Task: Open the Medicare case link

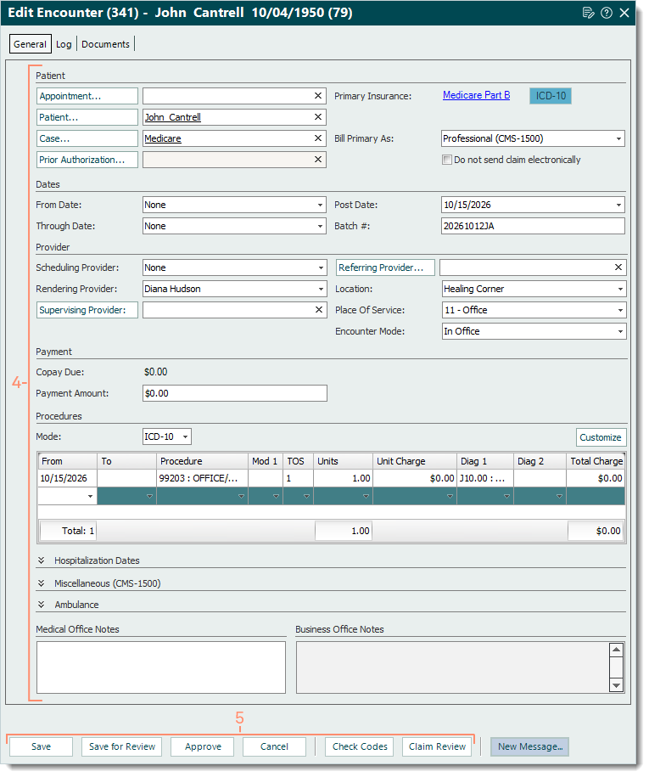Action: point(163,138)
